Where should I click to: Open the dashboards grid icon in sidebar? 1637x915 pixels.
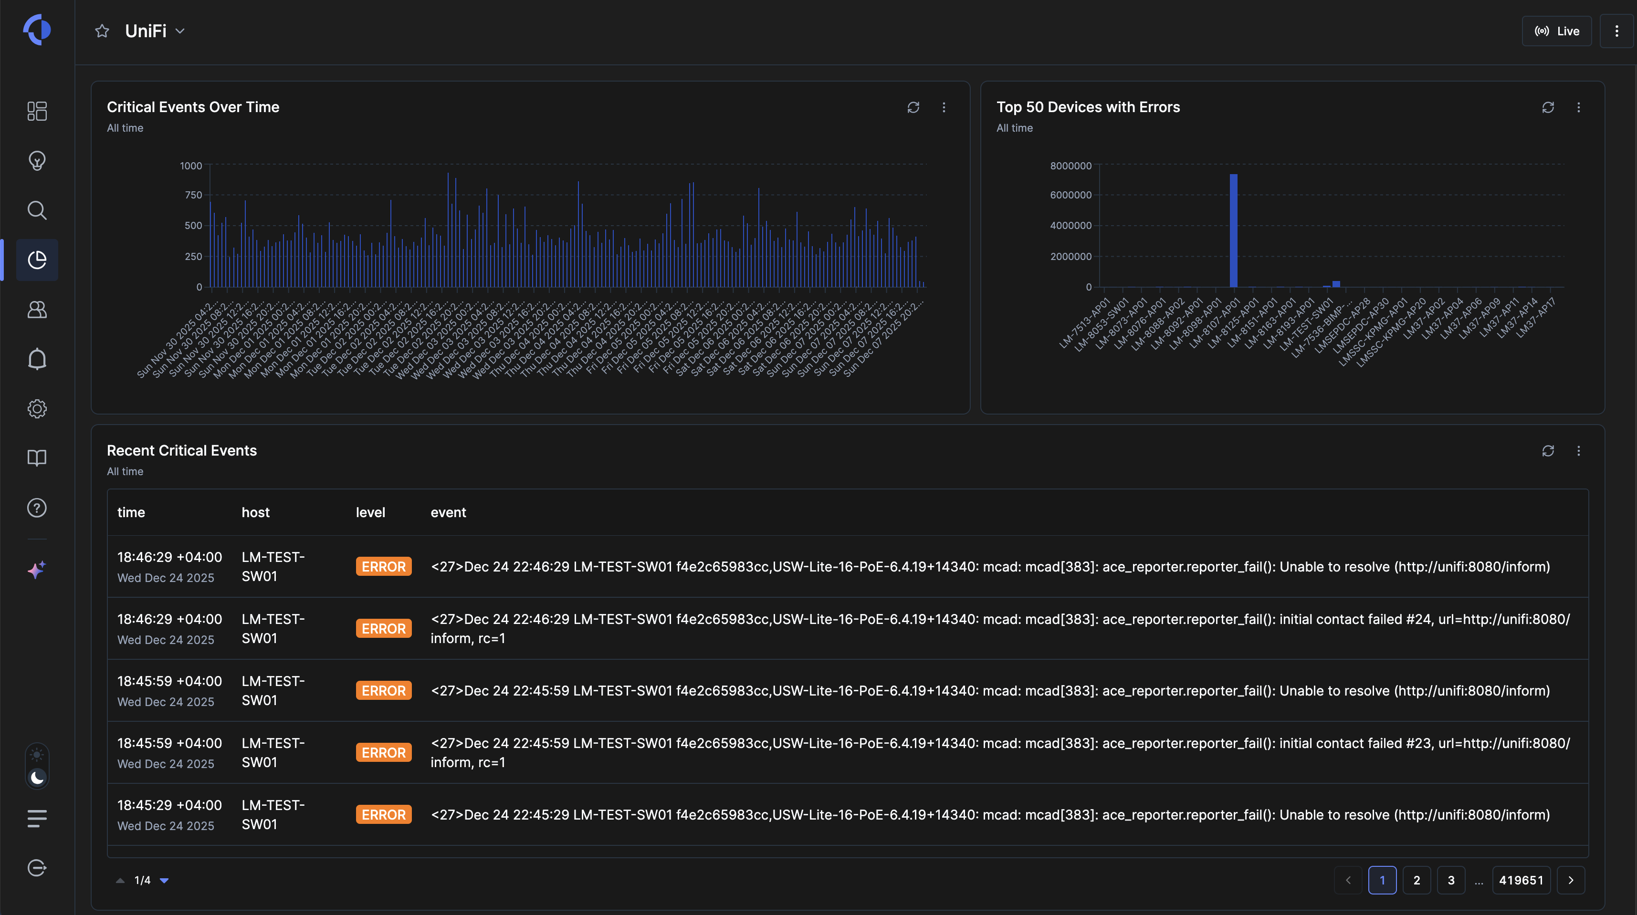[x=37, y=111]
